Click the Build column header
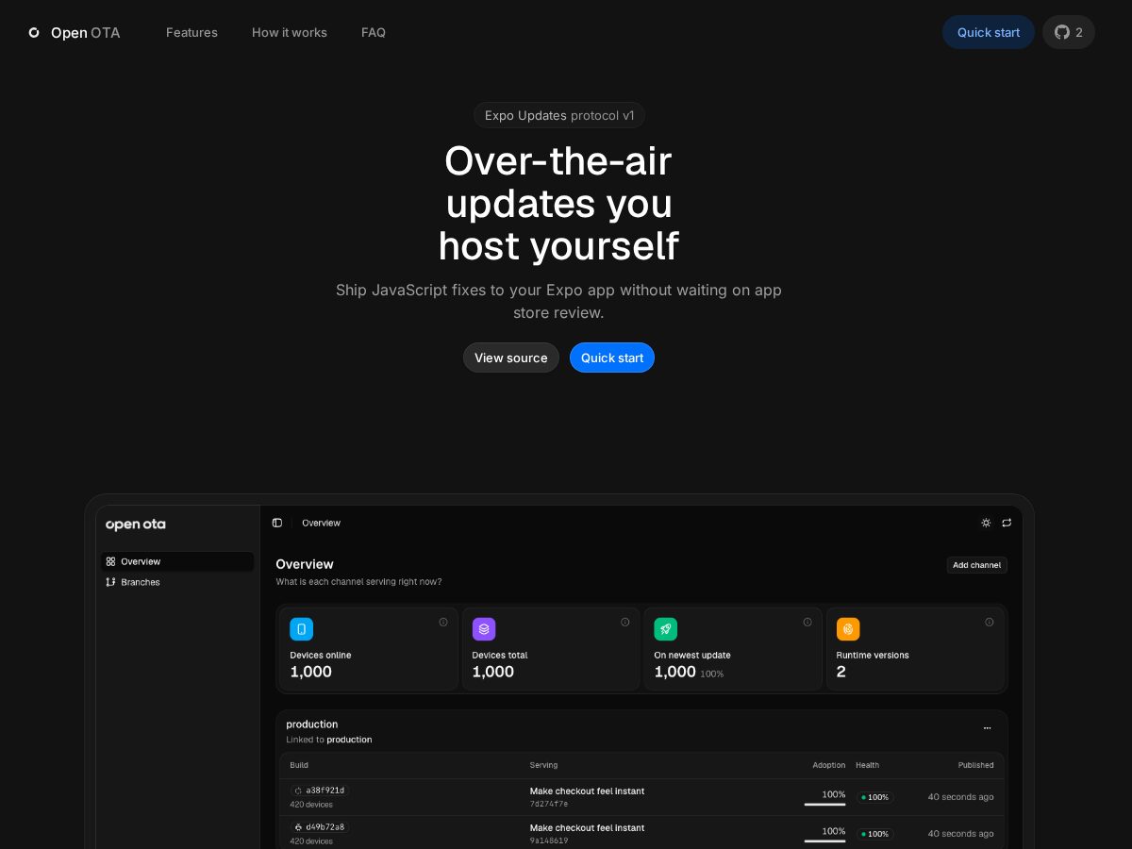 [x=299, y=765]
